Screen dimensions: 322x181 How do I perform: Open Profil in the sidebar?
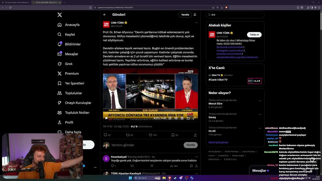(x=65, y=122)
